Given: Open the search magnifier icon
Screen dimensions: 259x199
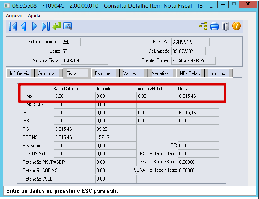Looking at the screenshot, I should point(68,26).
